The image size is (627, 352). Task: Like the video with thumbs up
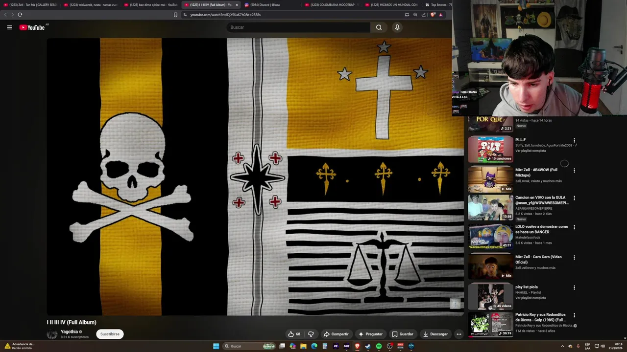(294, 334)
